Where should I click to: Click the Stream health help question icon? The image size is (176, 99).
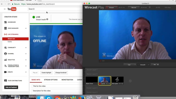click(x=47, y=19)
